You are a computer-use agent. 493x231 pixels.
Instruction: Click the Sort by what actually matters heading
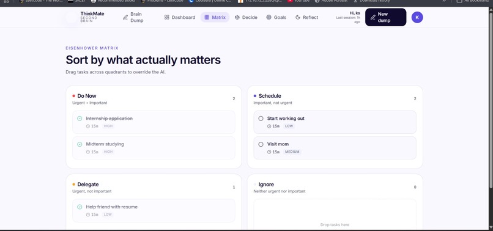(x=143, y=60)
